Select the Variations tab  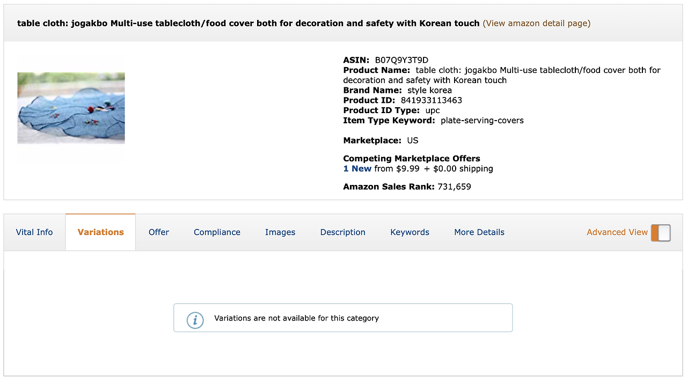pyautogui.click(x=100, y=232)
